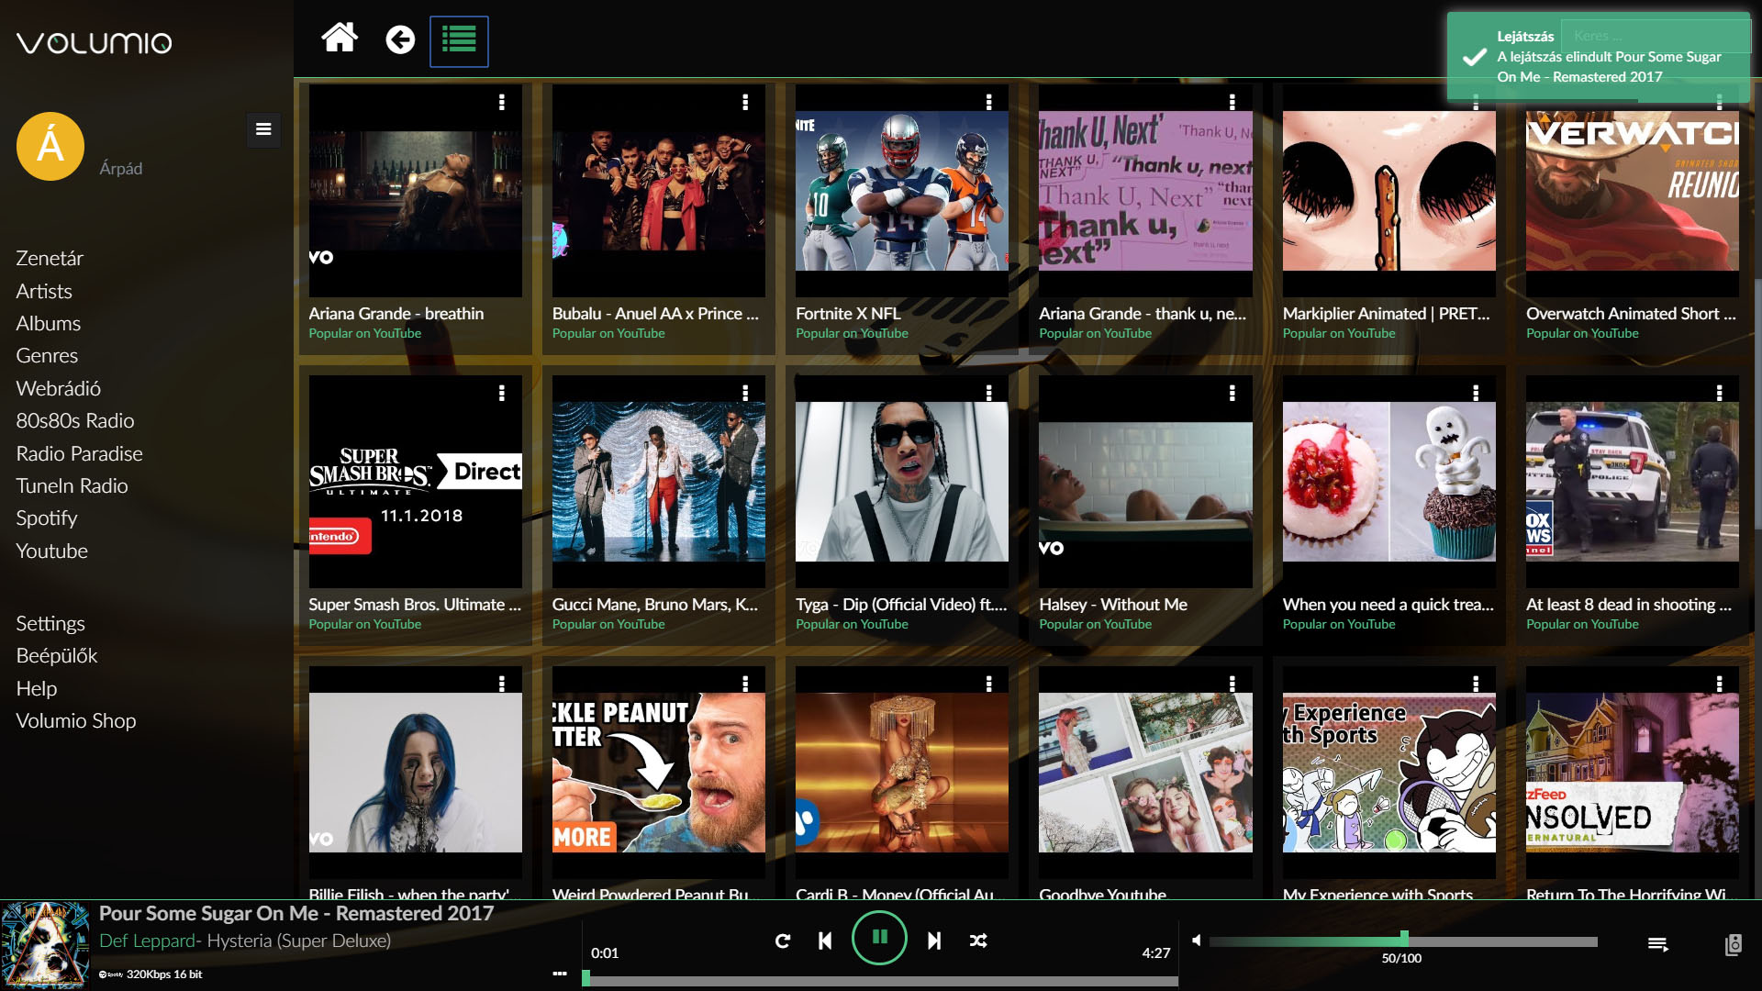Open options menu for Halsey - Without Me

click(x=1232, y=393)
